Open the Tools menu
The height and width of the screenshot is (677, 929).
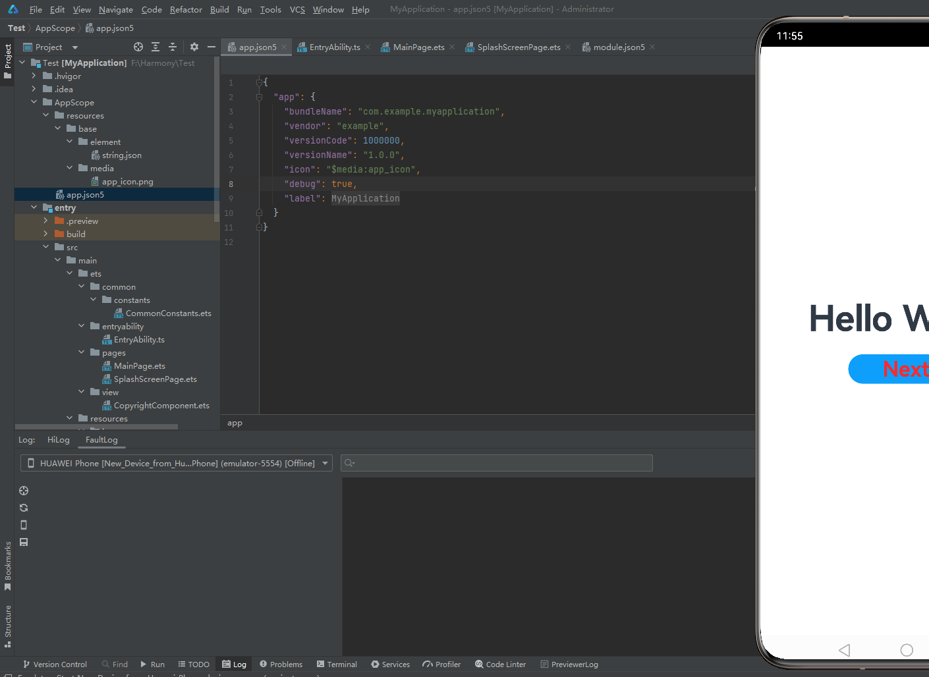point(270,9)
